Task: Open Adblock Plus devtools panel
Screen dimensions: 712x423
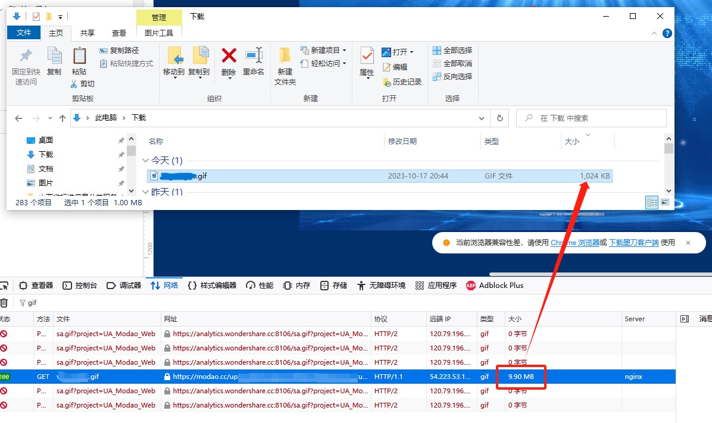Action: (x=495, y=286)
